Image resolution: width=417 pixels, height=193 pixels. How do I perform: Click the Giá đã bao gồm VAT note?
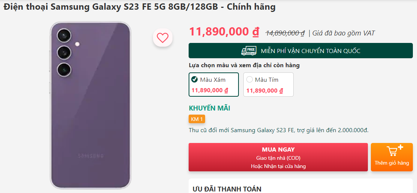click(x=343, y=33)
